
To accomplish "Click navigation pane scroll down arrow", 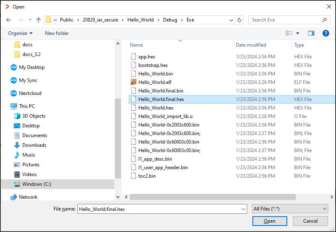I will pyautogui.click(x=118, y=197).
